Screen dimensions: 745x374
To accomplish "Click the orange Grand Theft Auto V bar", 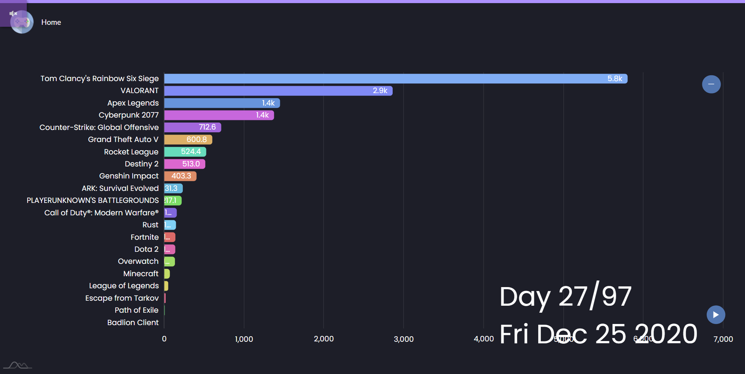I will click(188, 140).
